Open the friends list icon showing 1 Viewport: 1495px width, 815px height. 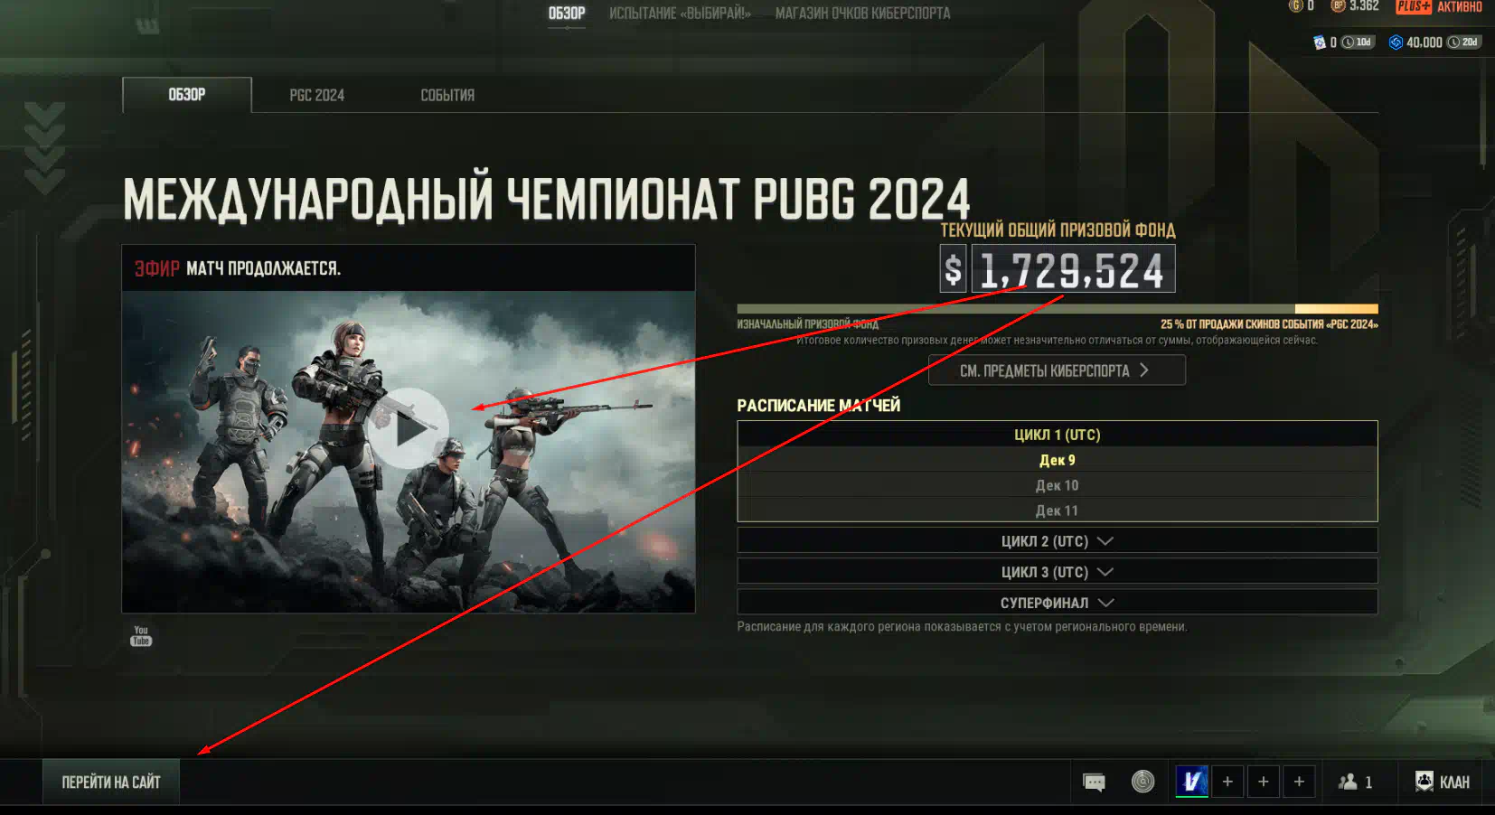tap(1356, 782)
